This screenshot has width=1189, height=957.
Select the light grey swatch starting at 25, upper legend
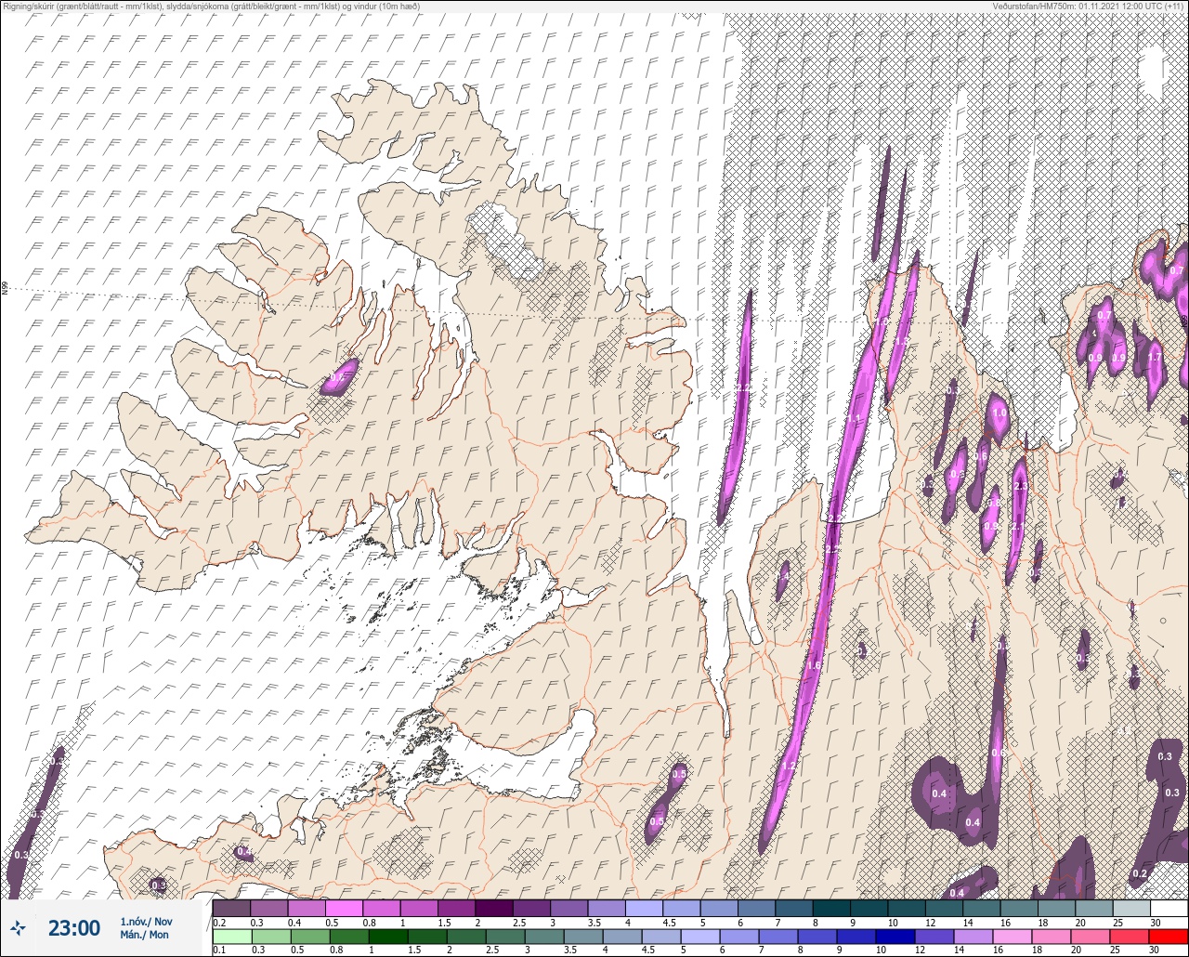pos(1130,908)
